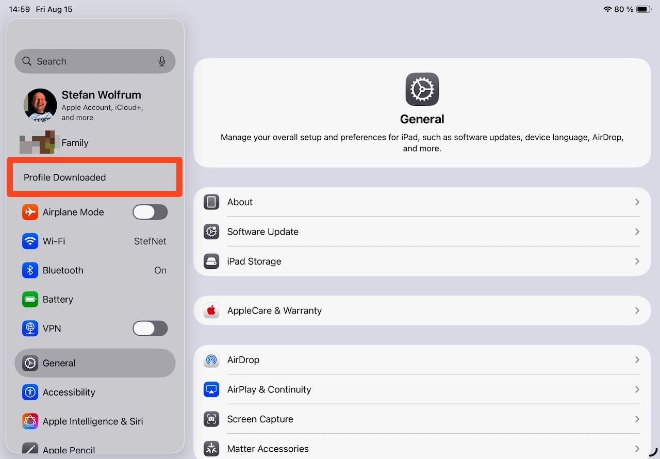Click the Apple Pencil icon

(30, 449)
